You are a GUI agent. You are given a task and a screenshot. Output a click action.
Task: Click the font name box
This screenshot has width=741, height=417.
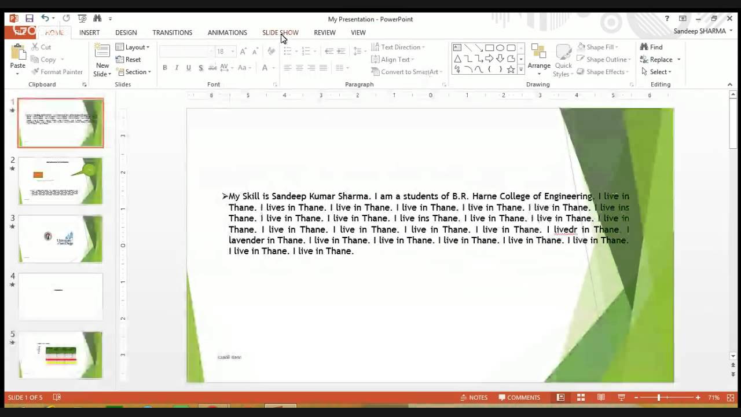point(186,52)
